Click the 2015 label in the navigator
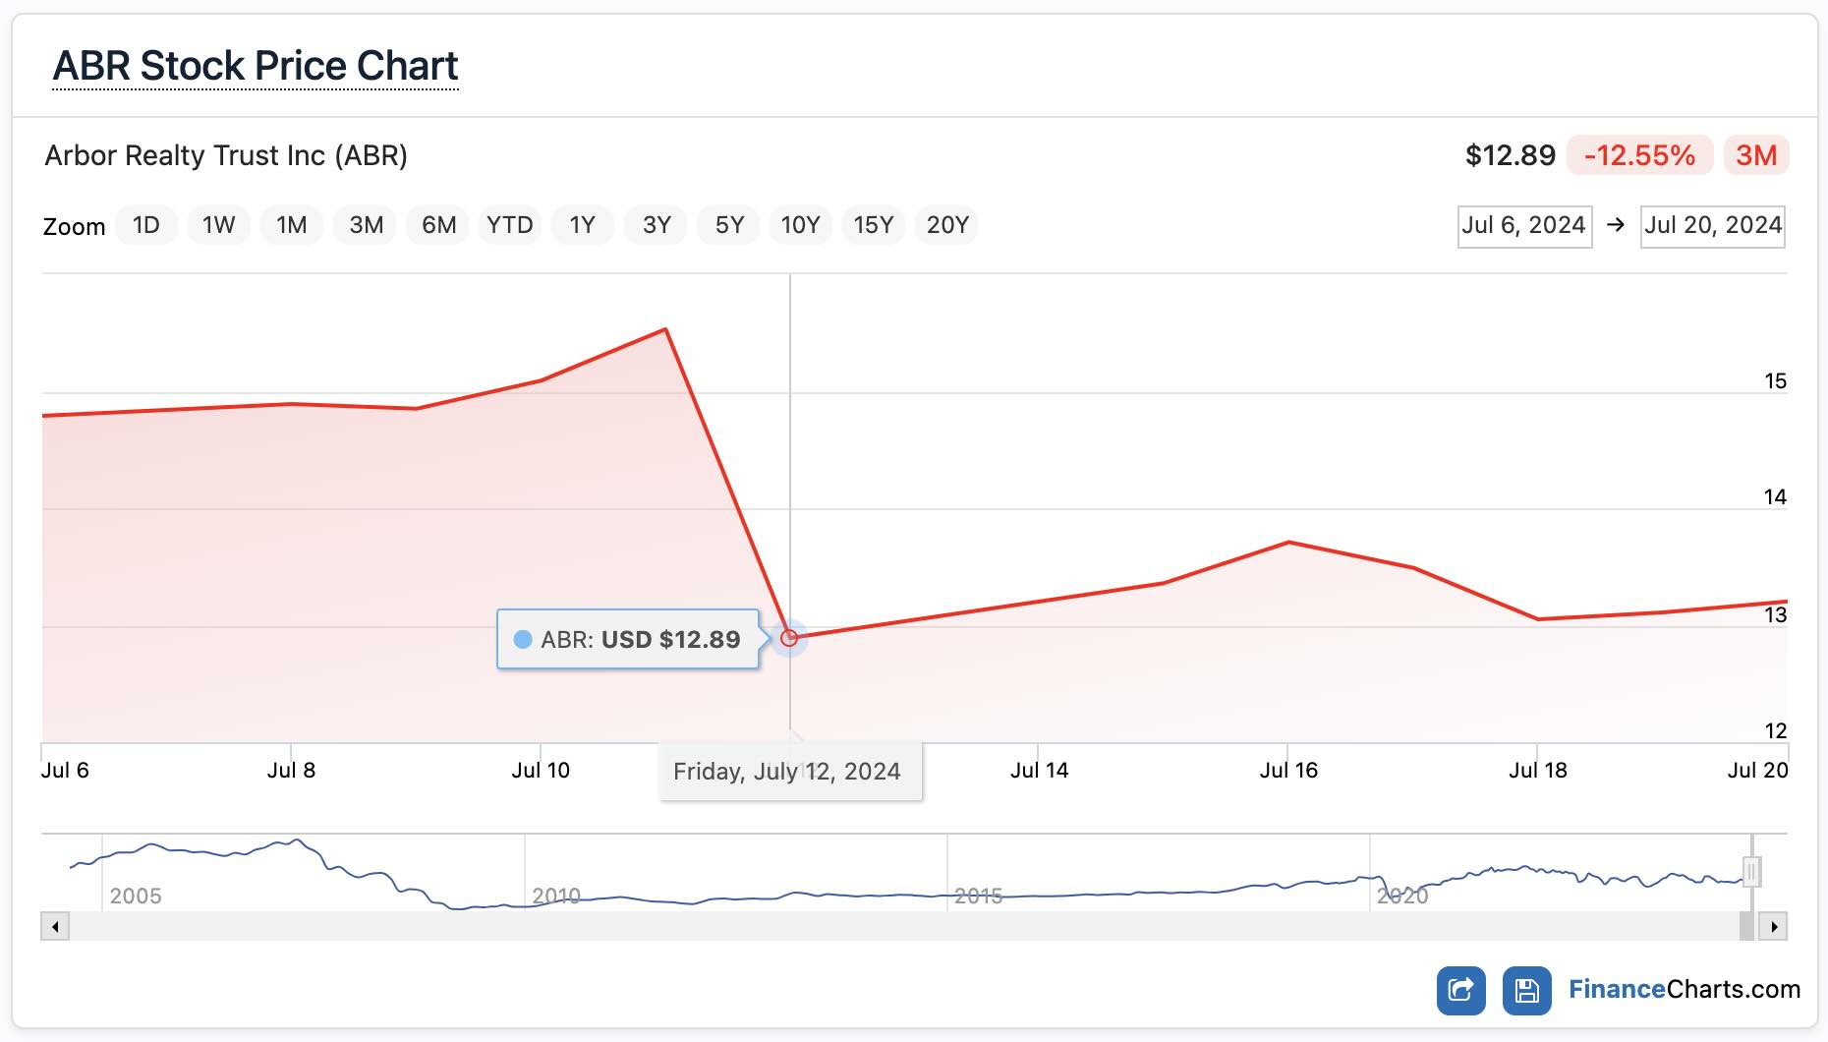The image size is (1828, 1042). tap(979, 896)
